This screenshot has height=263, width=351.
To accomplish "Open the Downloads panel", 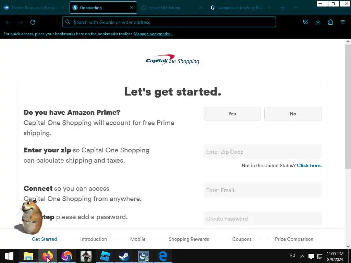I will click(x=318, y=22).
